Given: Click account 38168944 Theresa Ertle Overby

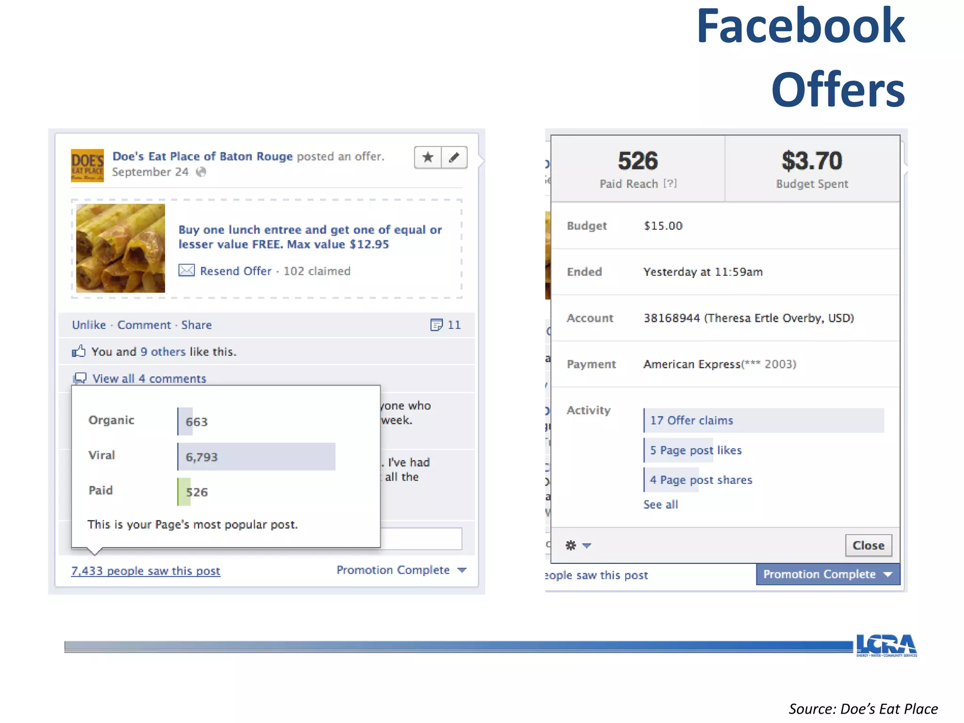Looking at the screenshot, I should click(748, 318).
